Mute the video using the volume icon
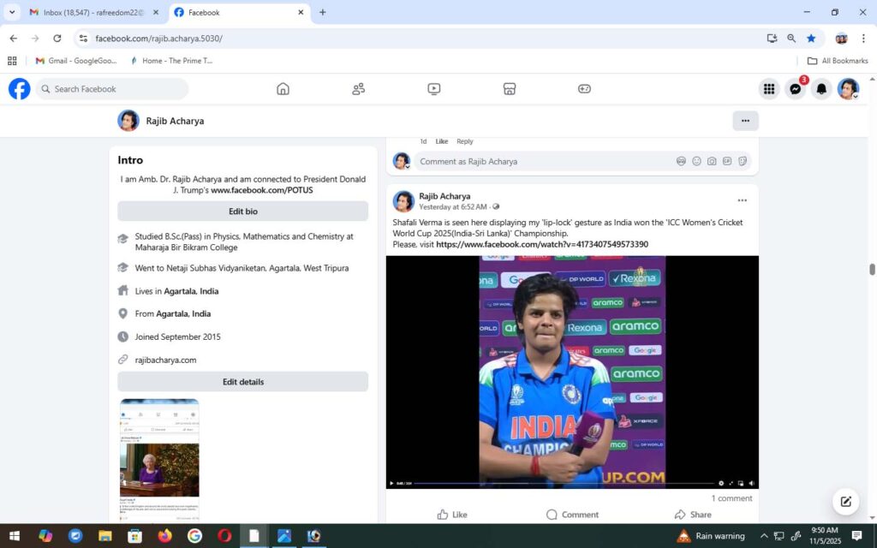877x548 pixels. click(x=750, y=483)
